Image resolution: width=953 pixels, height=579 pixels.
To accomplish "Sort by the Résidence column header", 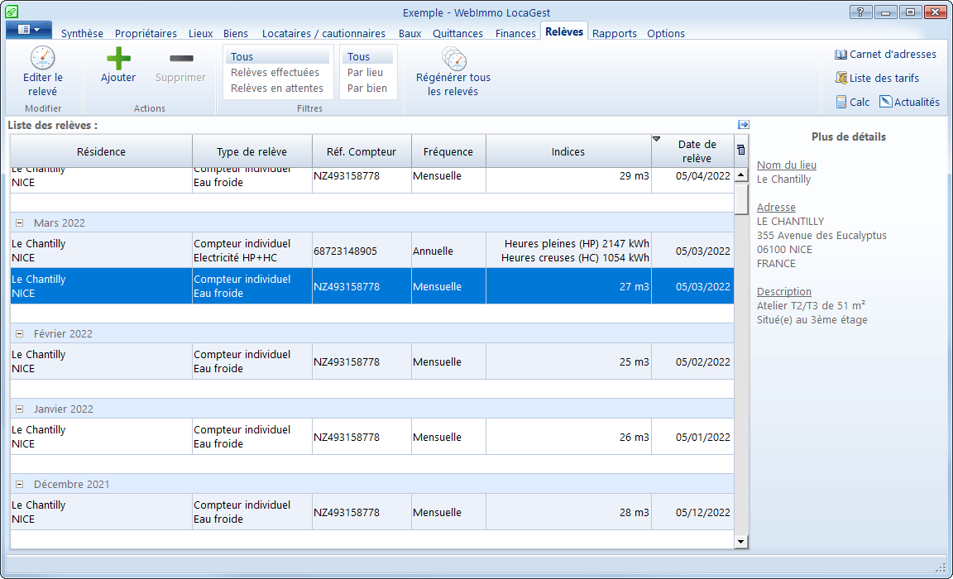I will pos(101,151).
